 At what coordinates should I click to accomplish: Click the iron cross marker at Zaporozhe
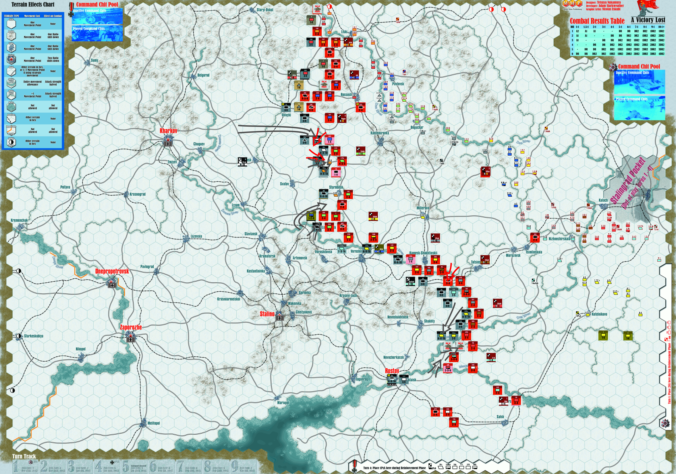click(131, 339)
